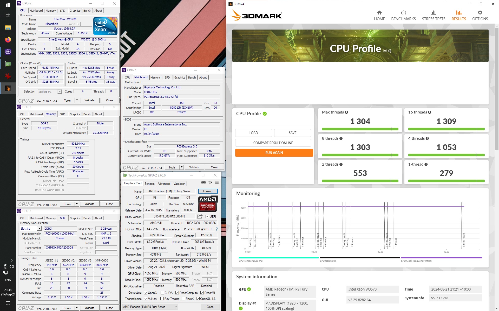Open Graphics tab in Memory CPU-Z window
The width and height of the screenshot is (499, 311).
pos(75,114)
